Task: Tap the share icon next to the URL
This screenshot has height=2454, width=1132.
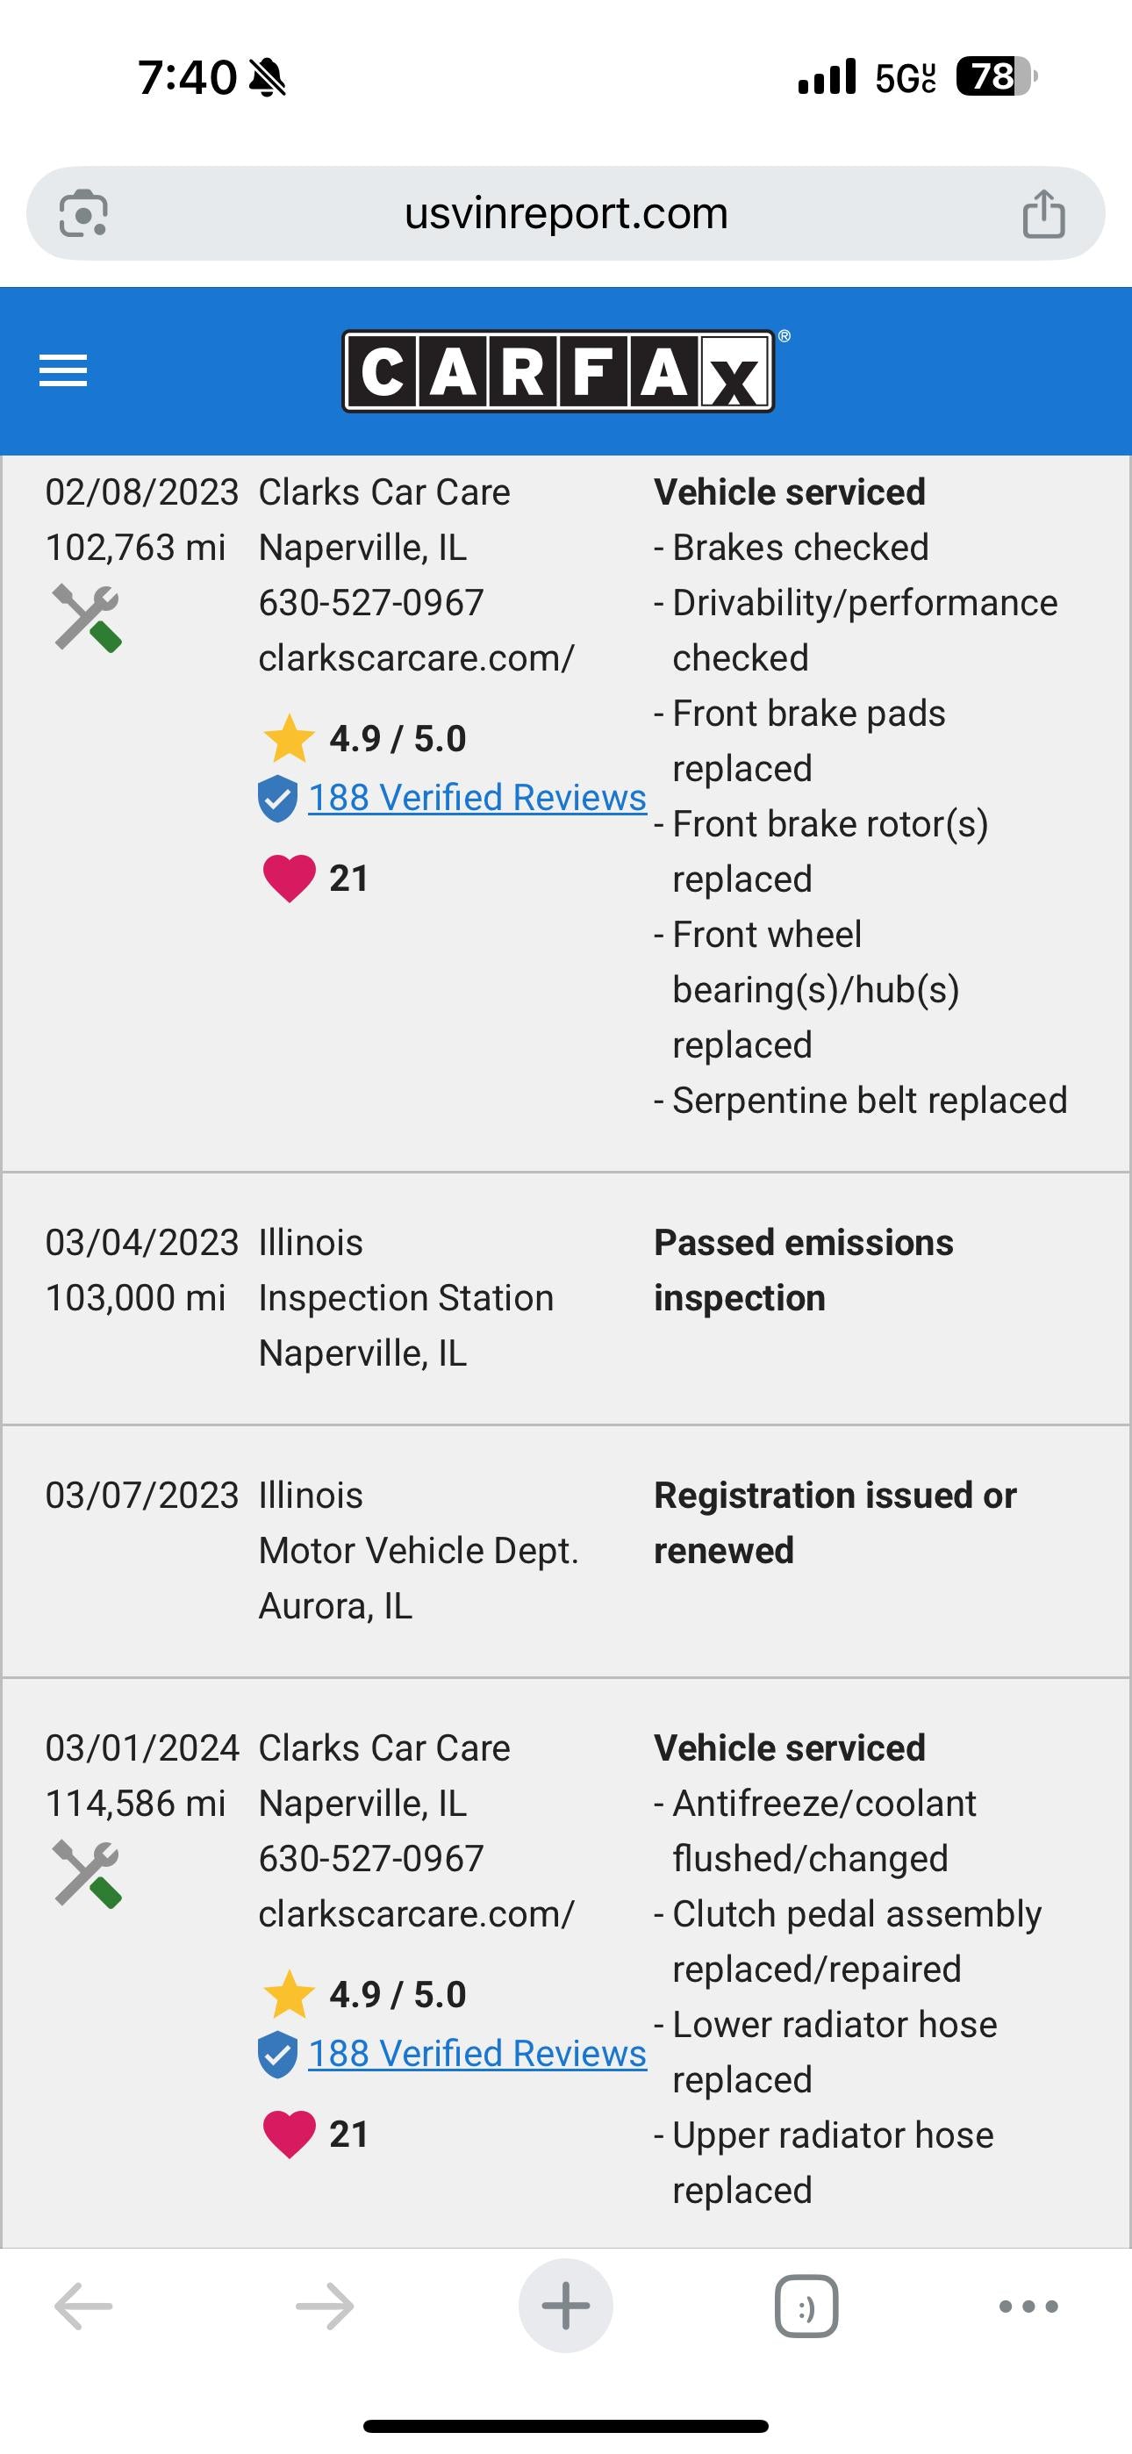Action: click(x=1045, y=212)
